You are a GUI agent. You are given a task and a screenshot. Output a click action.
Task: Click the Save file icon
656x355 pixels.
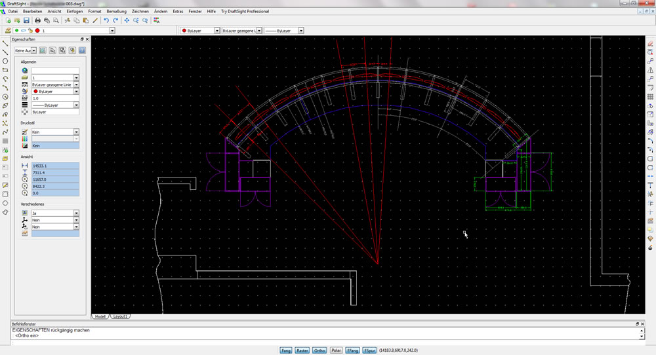(26, 20)
